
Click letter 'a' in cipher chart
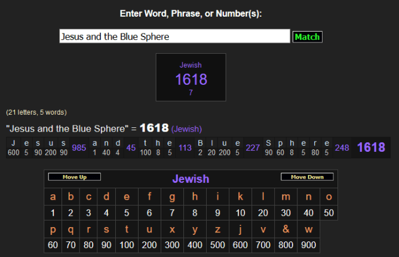pyautogui.click(x=53, y=197)
